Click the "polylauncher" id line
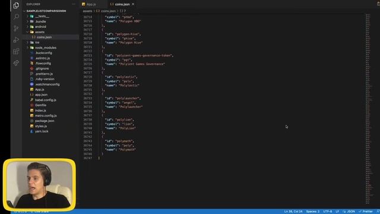The width and height of the screenshot is (380, 214). click(123, 98)
